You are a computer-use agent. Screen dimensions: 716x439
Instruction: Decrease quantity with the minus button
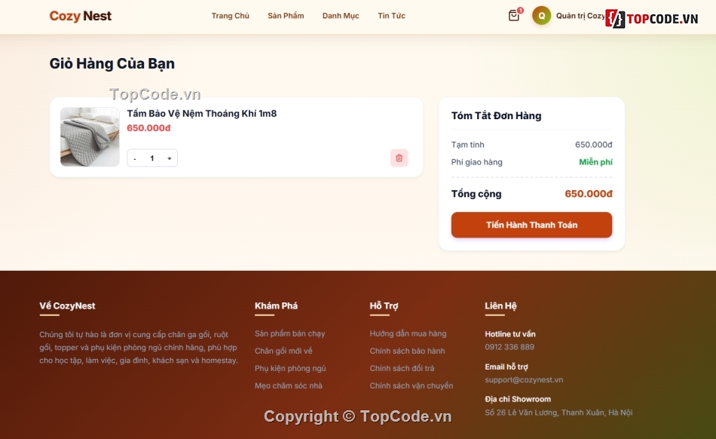135,158
